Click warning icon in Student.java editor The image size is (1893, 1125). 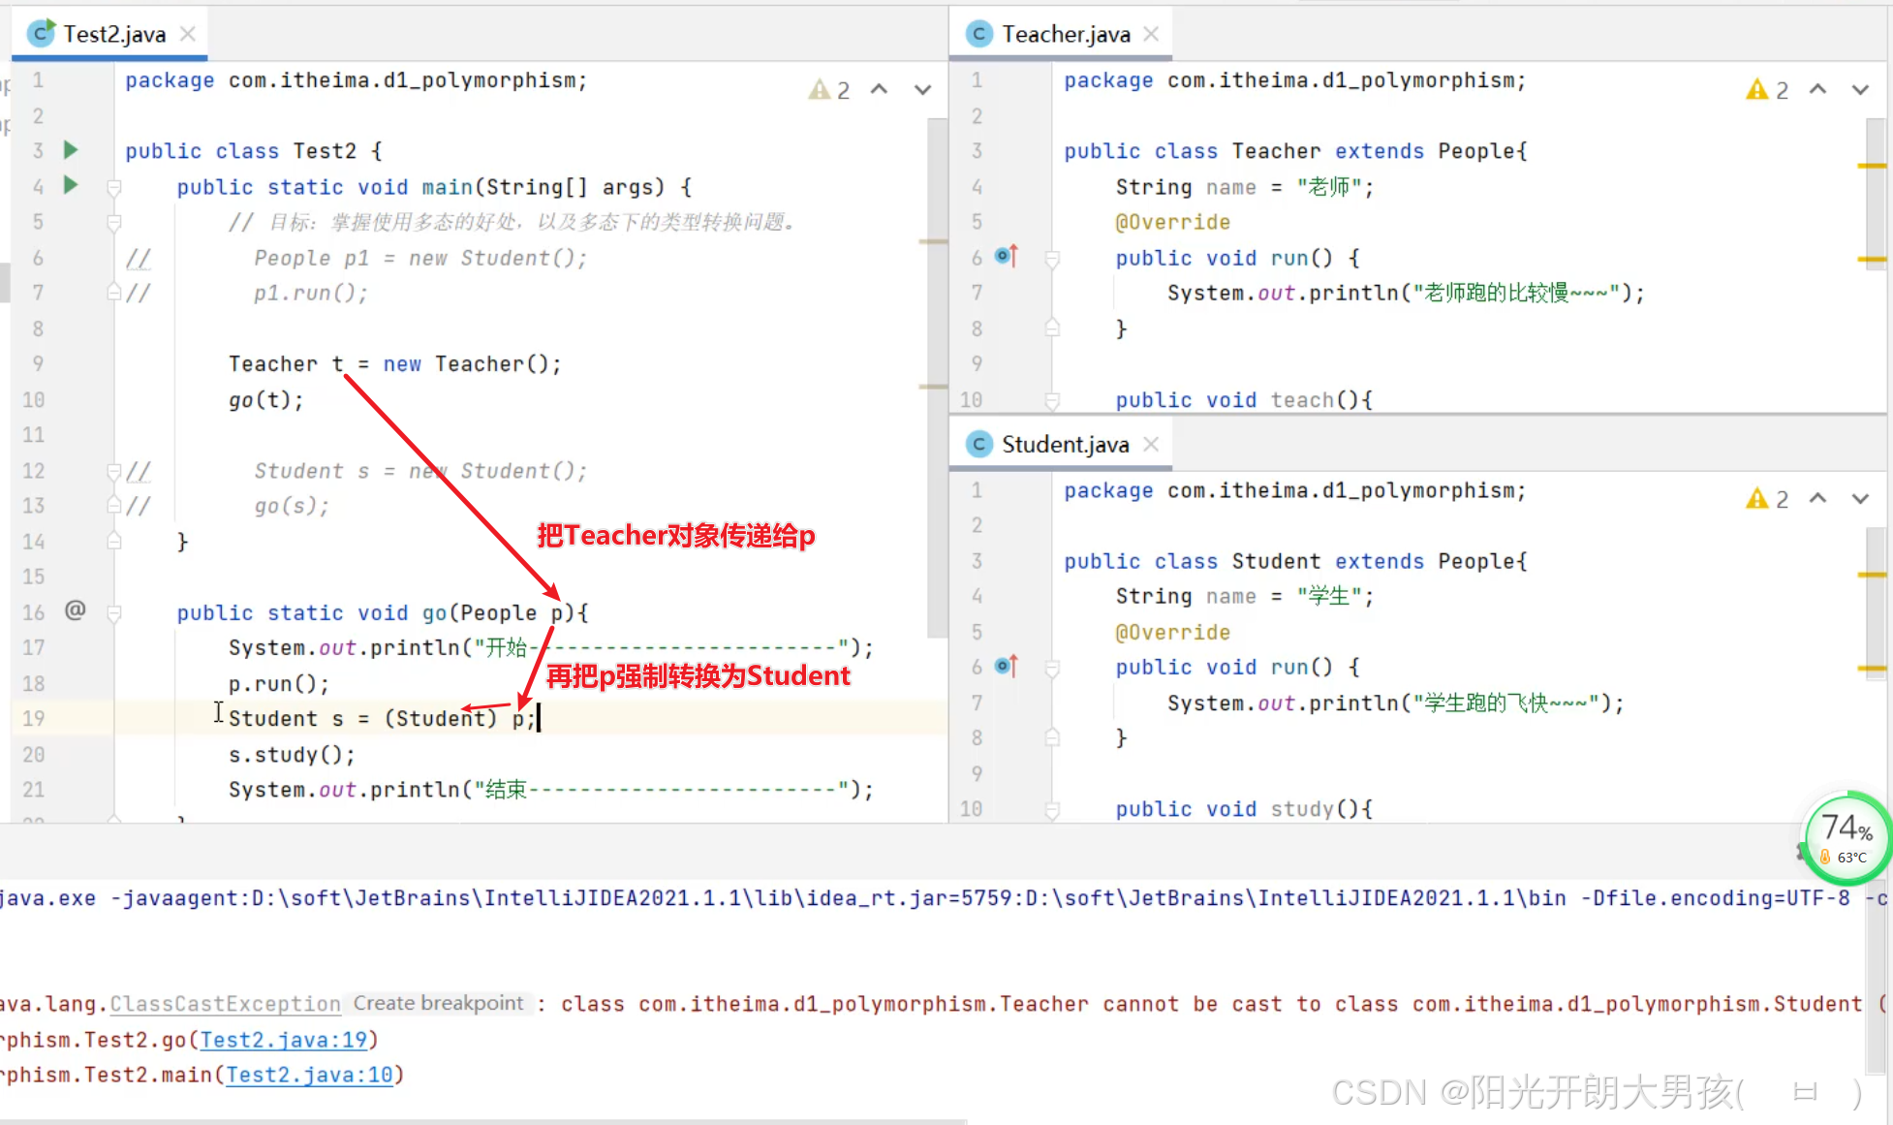click(x=1756, y=499)
